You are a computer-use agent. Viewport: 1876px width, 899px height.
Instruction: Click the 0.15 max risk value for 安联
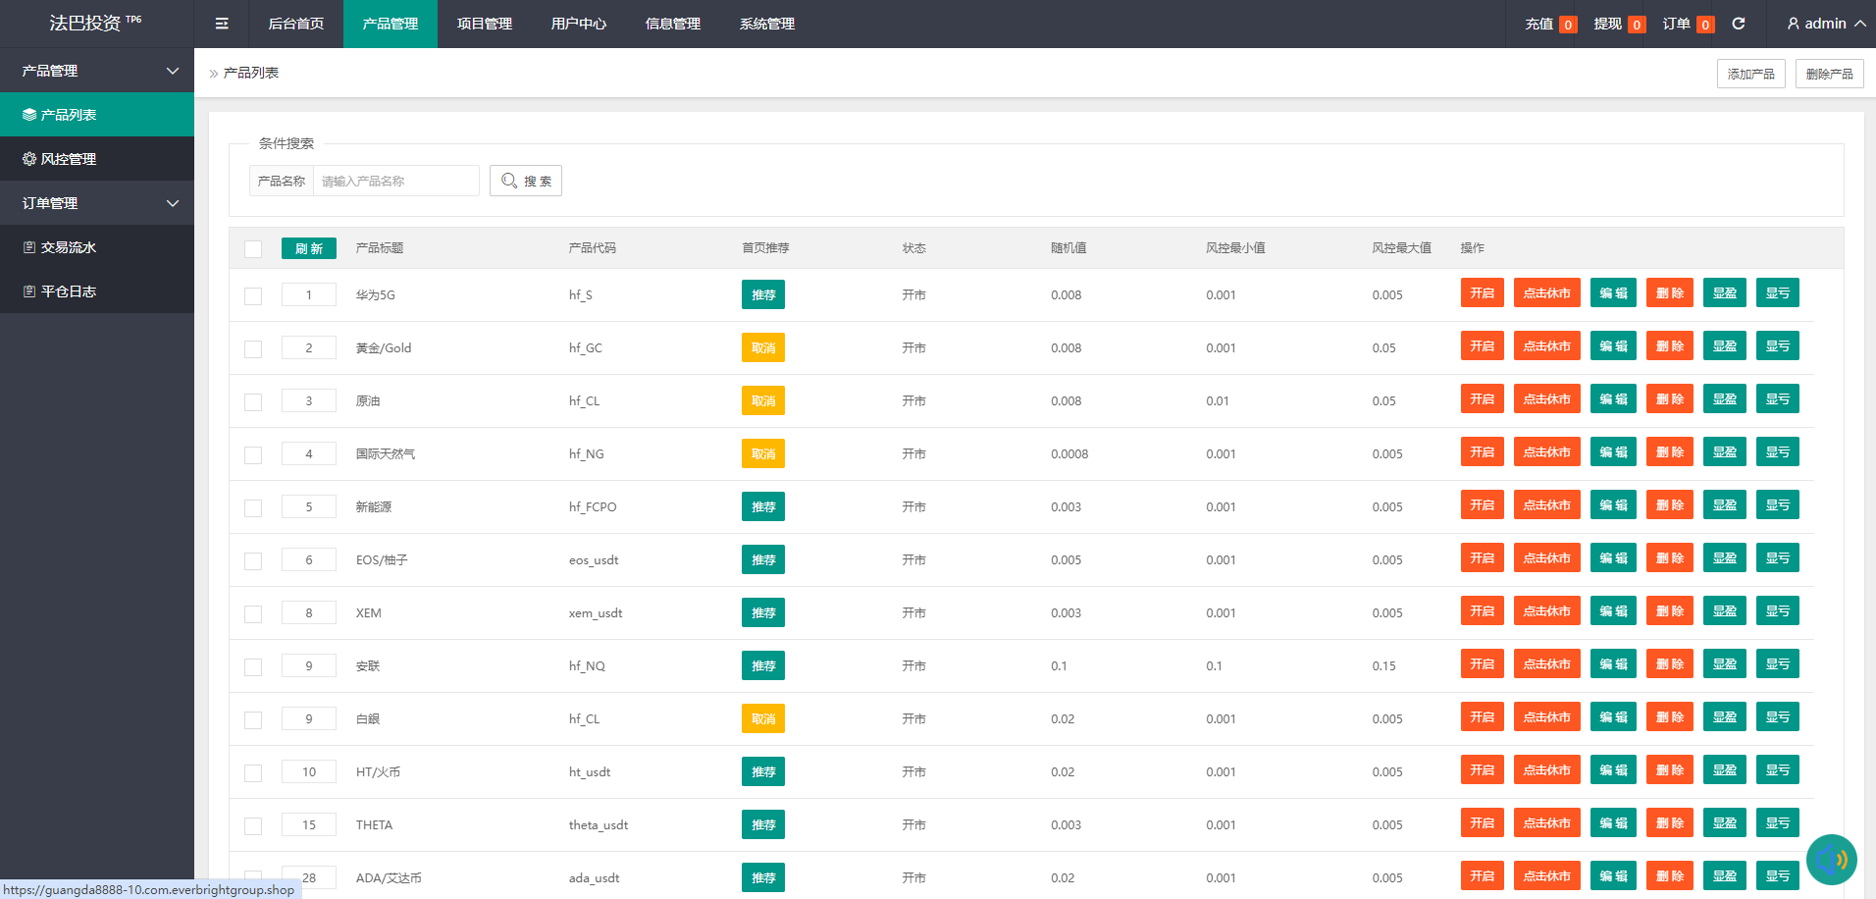pos(1384,665)
